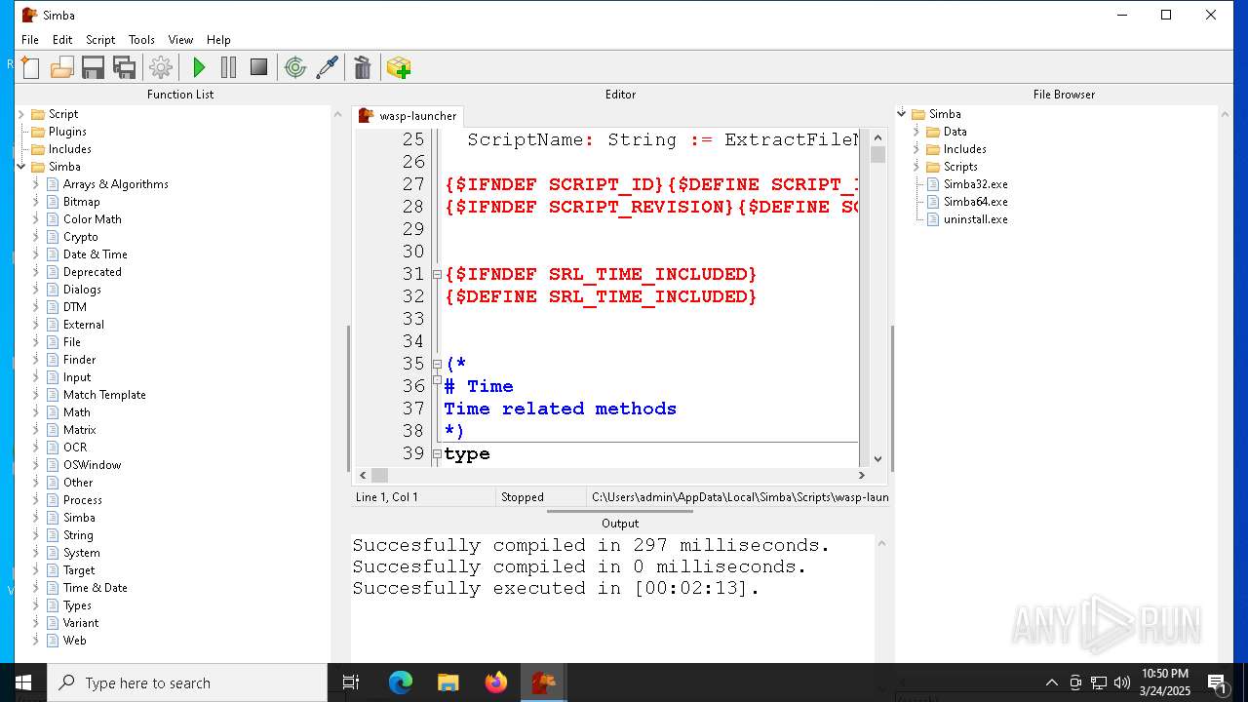Launch Microsoft Edge from taskbar

coord(401,682)
